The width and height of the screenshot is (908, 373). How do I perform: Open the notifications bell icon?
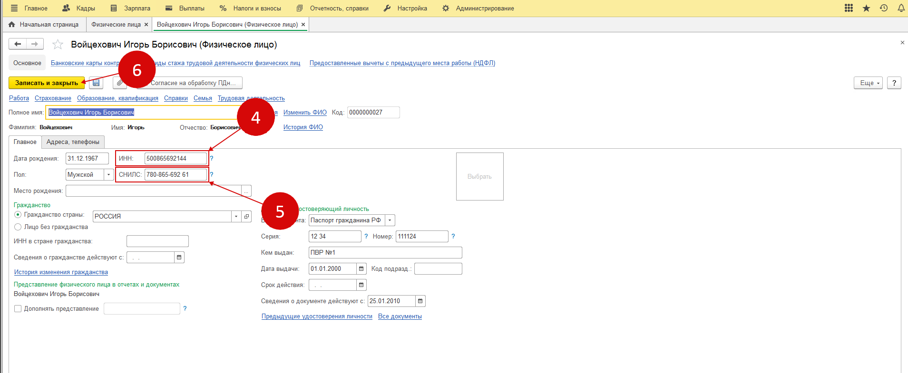click(x=901, y=8)
